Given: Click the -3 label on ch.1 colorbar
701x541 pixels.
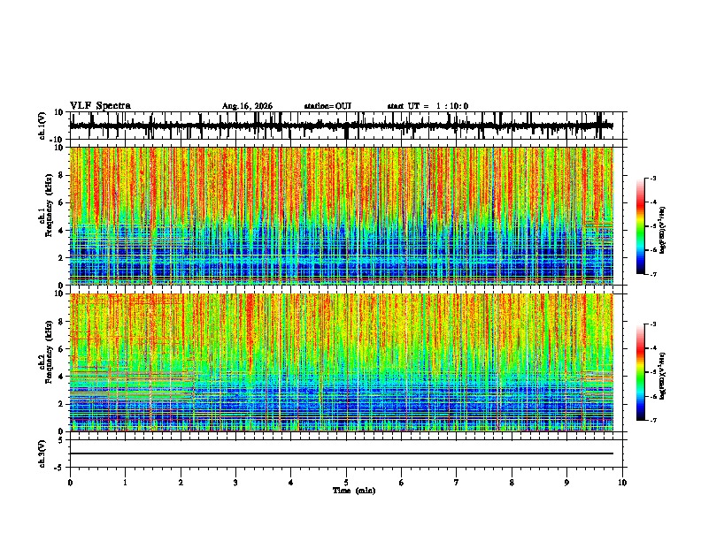Looking at the screenshot, I should click(x=652, y=178).
